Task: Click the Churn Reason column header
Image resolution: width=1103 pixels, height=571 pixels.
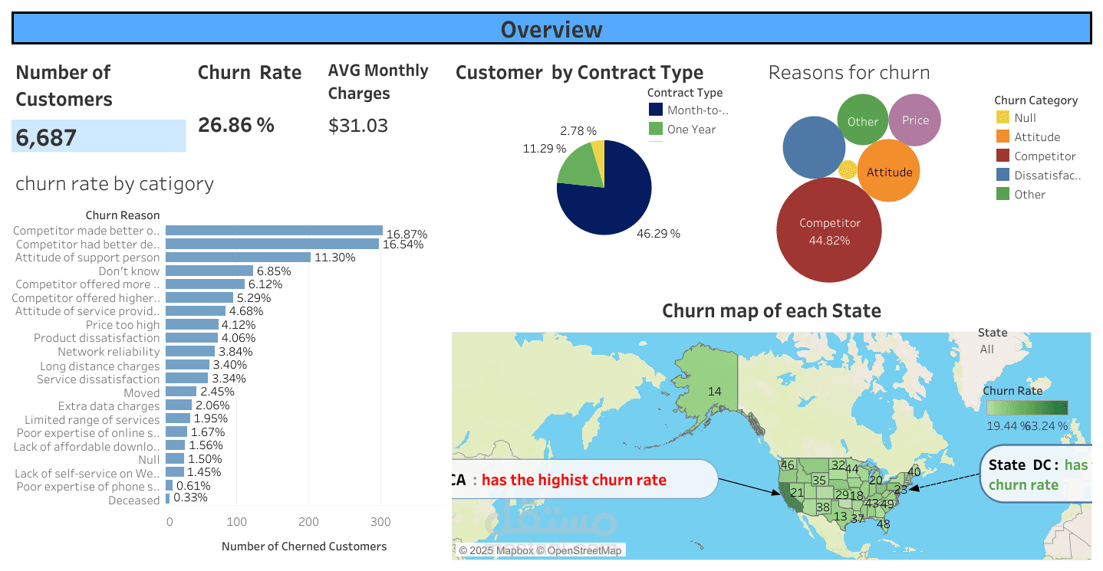Action: pyautogui.click(x=123, y=215)
